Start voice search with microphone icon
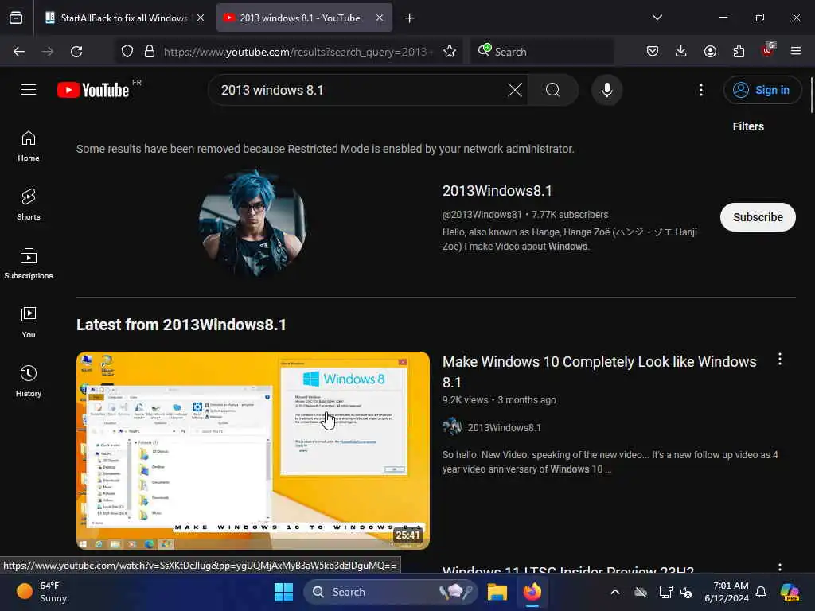The width and height of the screenshot is (815, 611). click(x=606, y=90)
